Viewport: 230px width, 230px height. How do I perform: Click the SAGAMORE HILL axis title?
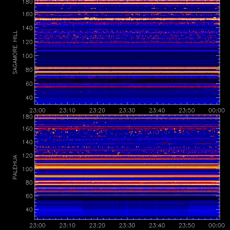click(15, 52)
